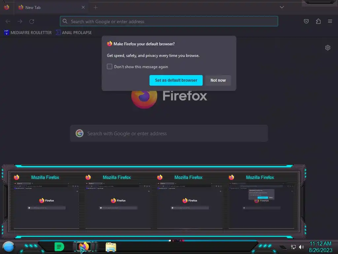Open a new tab with plus button
Screen dimensions: 338x254
tap(96, 8)
